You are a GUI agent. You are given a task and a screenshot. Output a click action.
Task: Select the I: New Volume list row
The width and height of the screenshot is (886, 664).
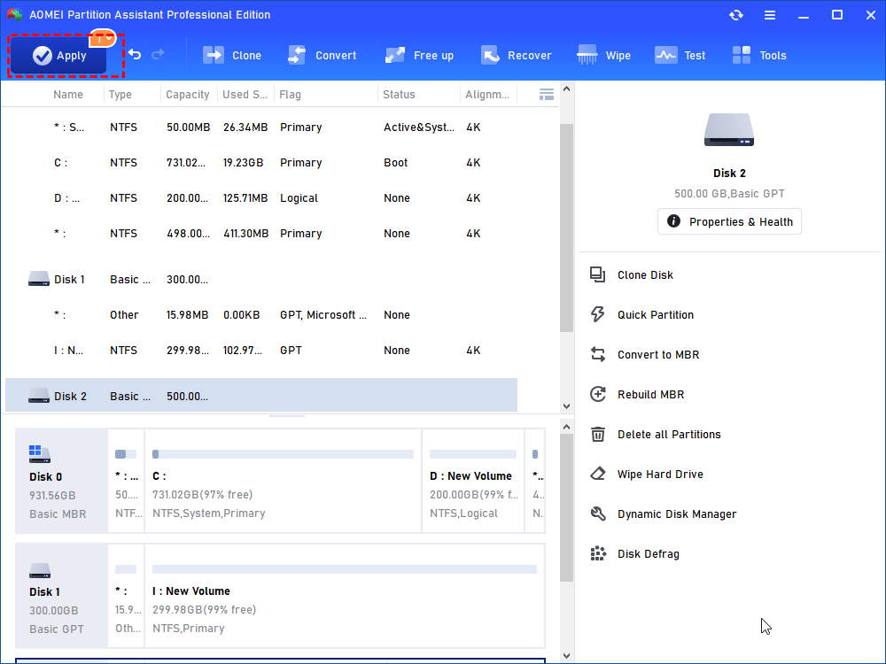click(261, 351)
